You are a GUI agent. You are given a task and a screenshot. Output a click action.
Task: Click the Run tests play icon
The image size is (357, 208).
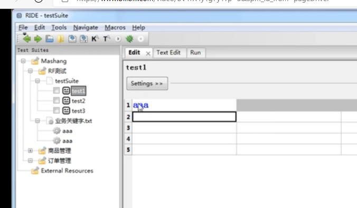(118, 39)
